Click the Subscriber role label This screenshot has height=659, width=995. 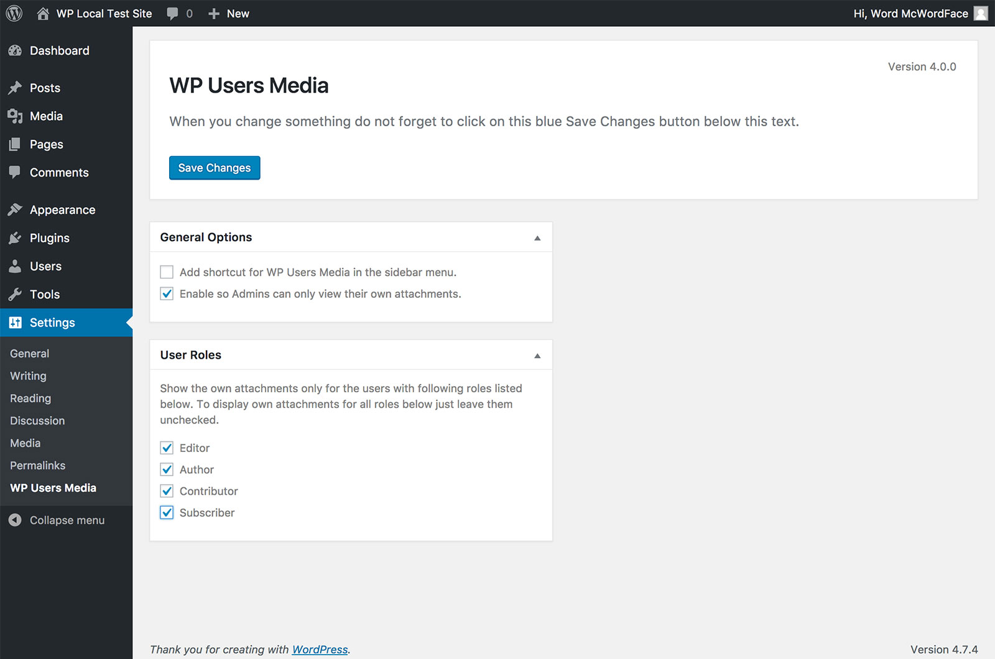click(207, 513)
